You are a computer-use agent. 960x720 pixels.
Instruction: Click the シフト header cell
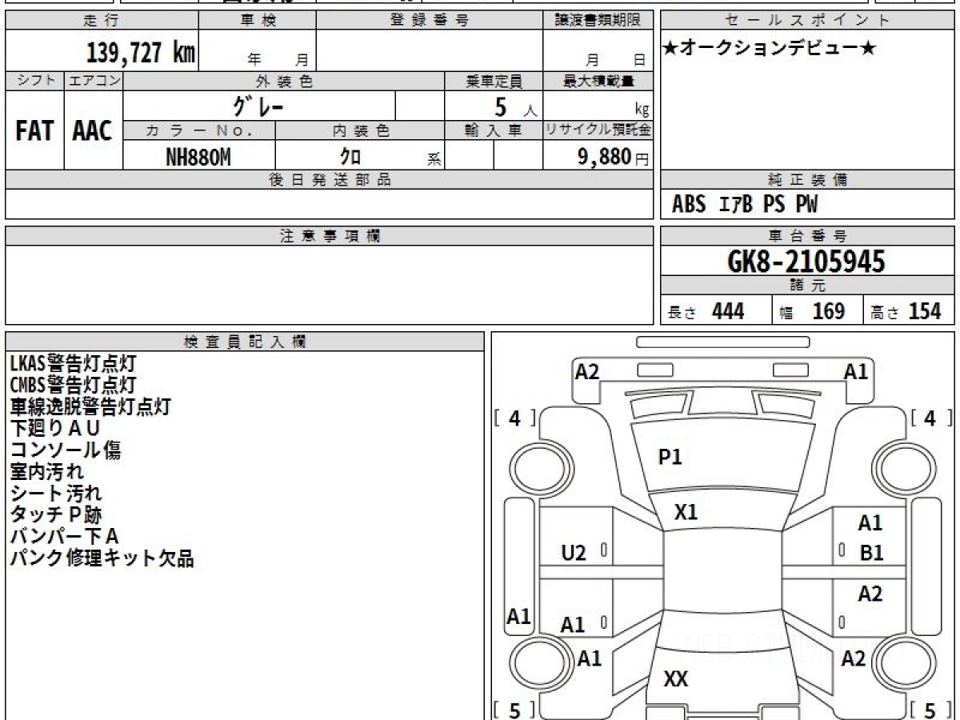pyautogui.click(x=34, y=81)
